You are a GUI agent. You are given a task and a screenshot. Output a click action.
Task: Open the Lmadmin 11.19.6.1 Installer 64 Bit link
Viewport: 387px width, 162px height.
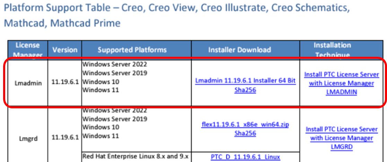pyautogui.click(x=245, y=80)
